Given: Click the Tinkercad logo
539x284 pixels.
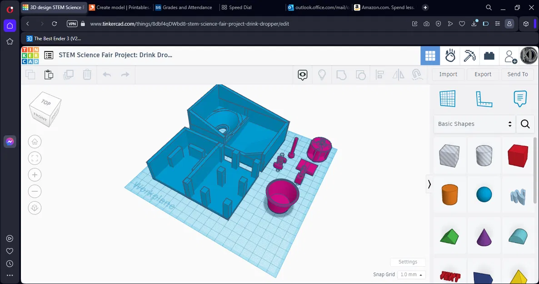Looking at the screenshot, I should pyautogui.click(x=30, y=55).
